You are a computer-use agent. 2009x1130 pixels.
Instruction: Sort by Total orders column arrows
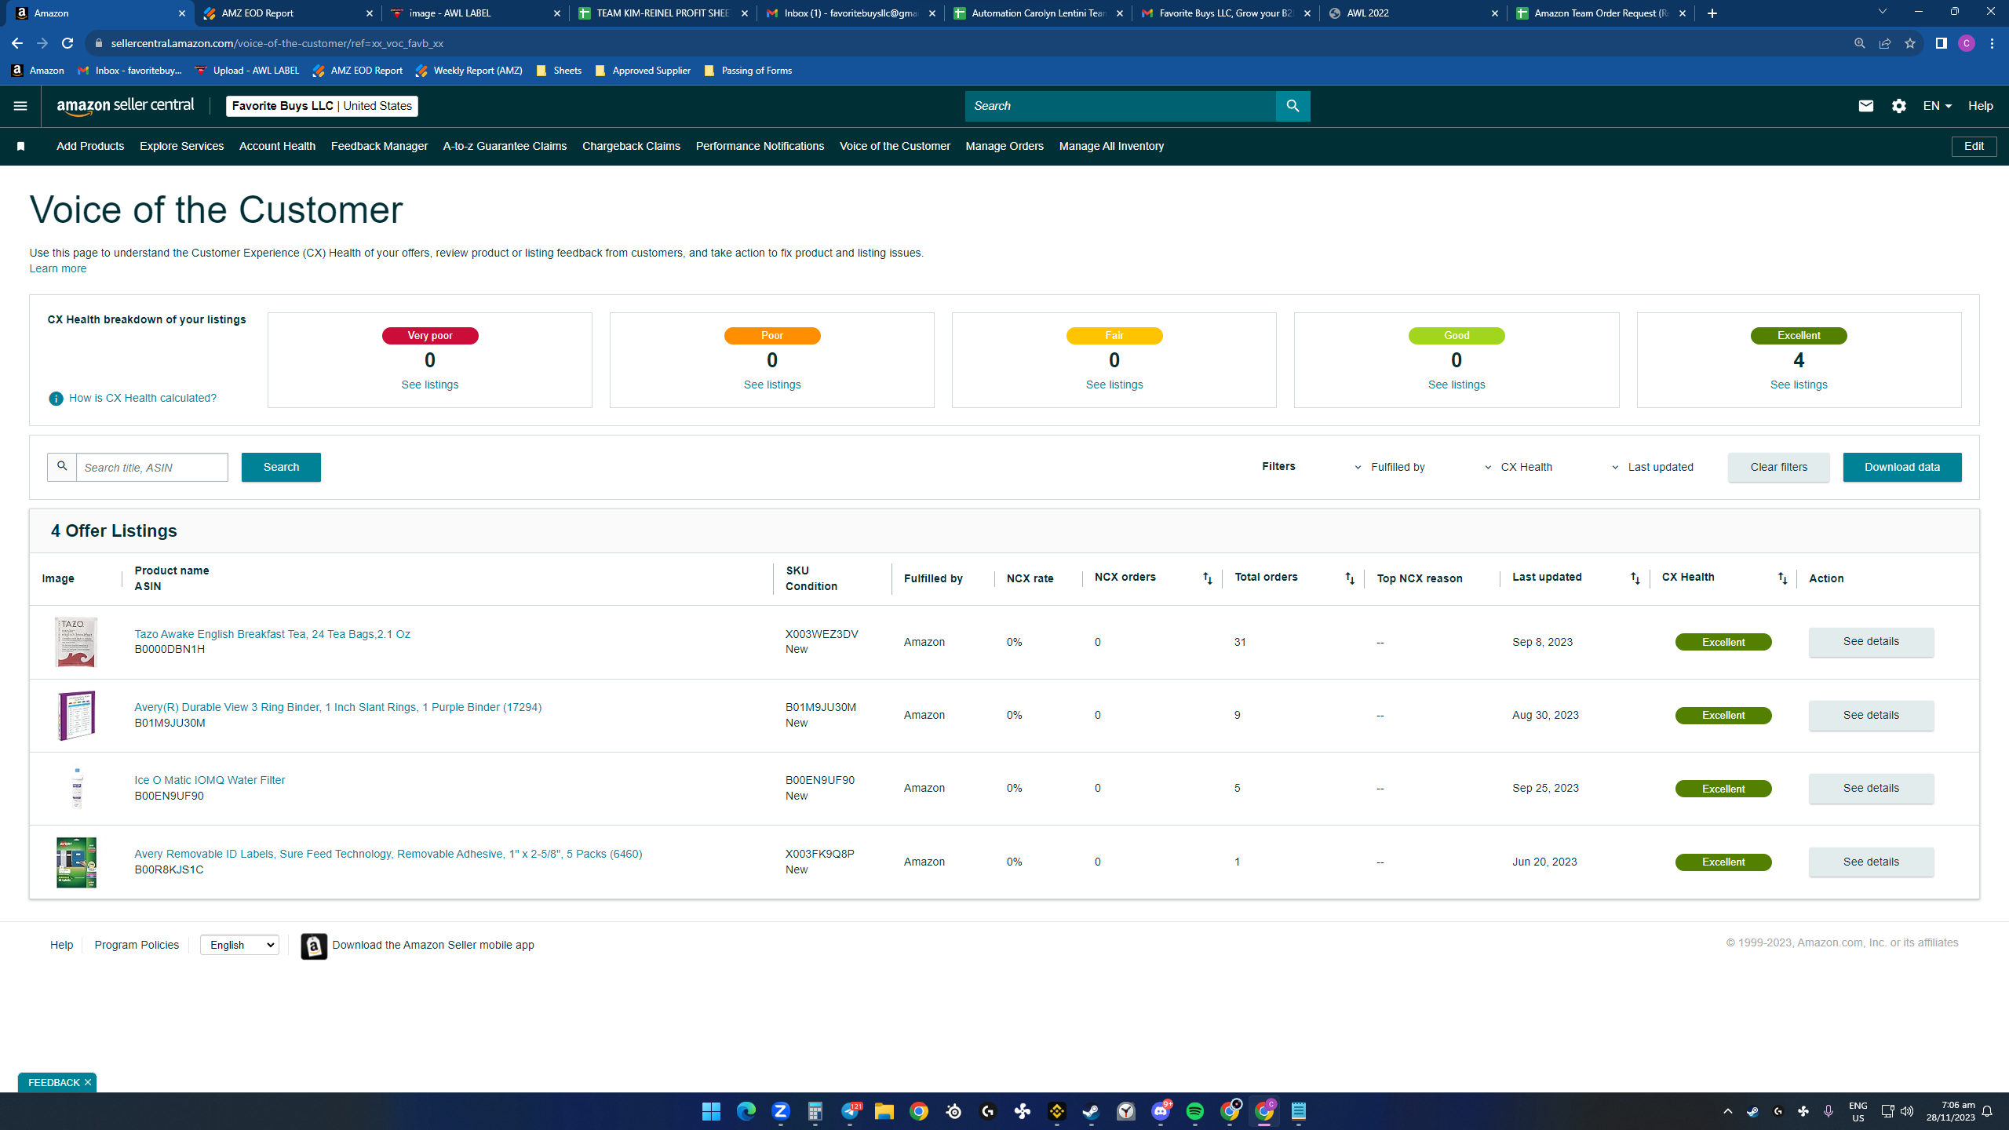point(1350,578)
